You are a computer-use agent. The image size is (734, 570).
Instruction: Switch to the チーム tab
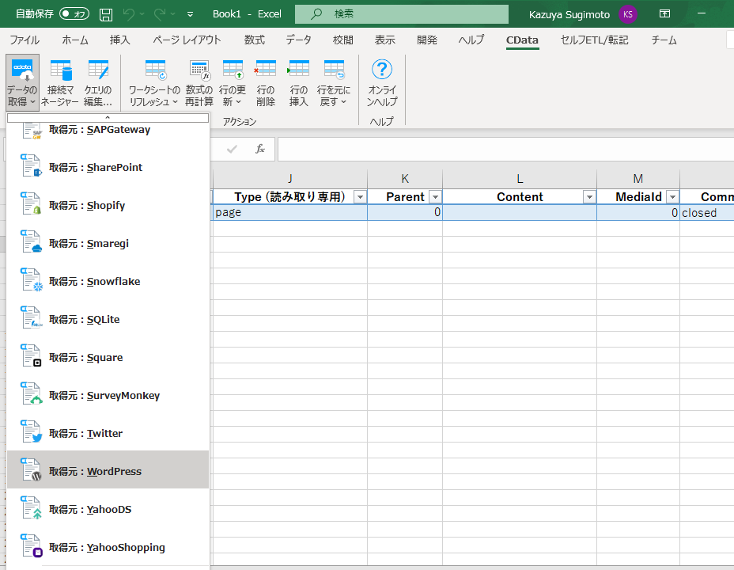tap(664, 40)
